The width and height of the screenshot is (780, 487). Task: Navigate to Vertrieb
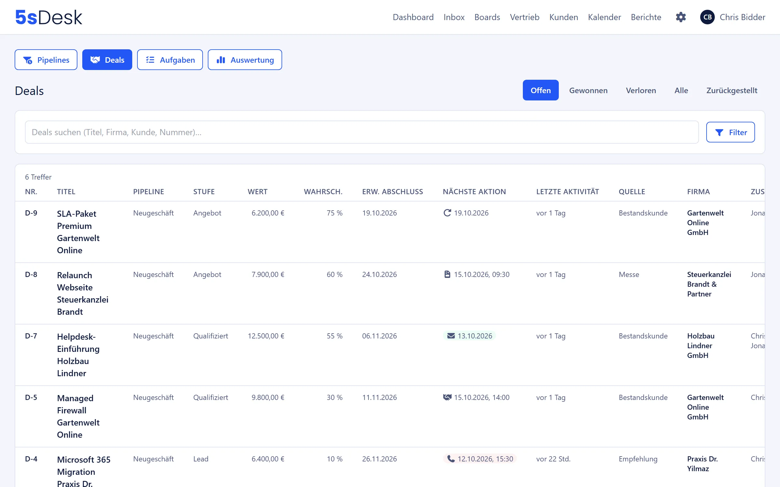tap(524, 17)
